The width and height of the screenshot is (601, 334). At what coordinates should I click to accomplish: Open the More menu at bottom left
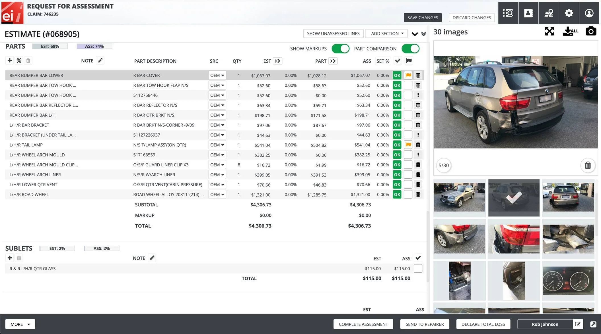pyautogui.click(x=20, y=324)
